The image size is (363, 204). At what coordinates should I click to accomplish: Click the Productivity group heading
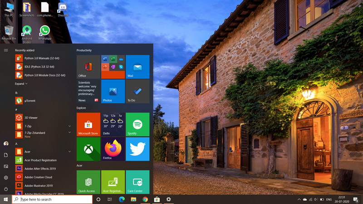pyautogui.click(x=84, y=50)
